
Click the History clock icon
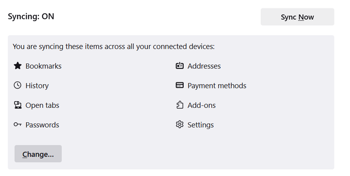18,85
